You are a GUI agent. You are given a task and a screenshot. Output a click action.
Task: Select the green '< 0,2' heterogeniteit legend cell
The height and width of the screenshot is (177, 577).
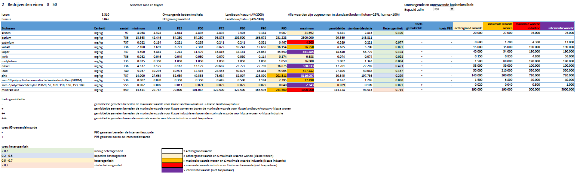(47, 150)
